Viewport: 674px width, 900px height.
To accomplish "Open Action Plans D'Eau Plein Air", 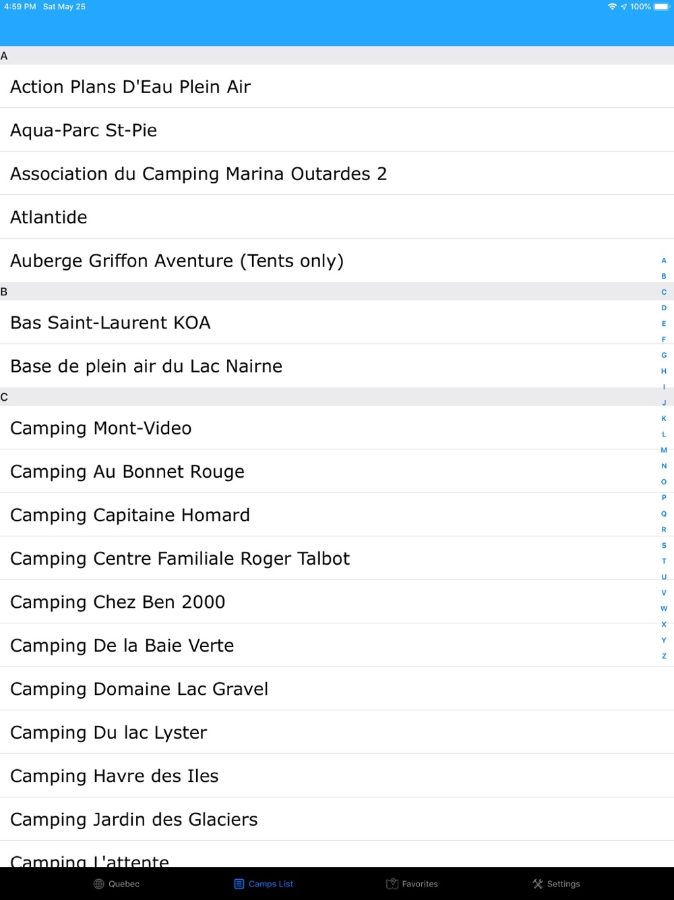I will coord(130,87).
